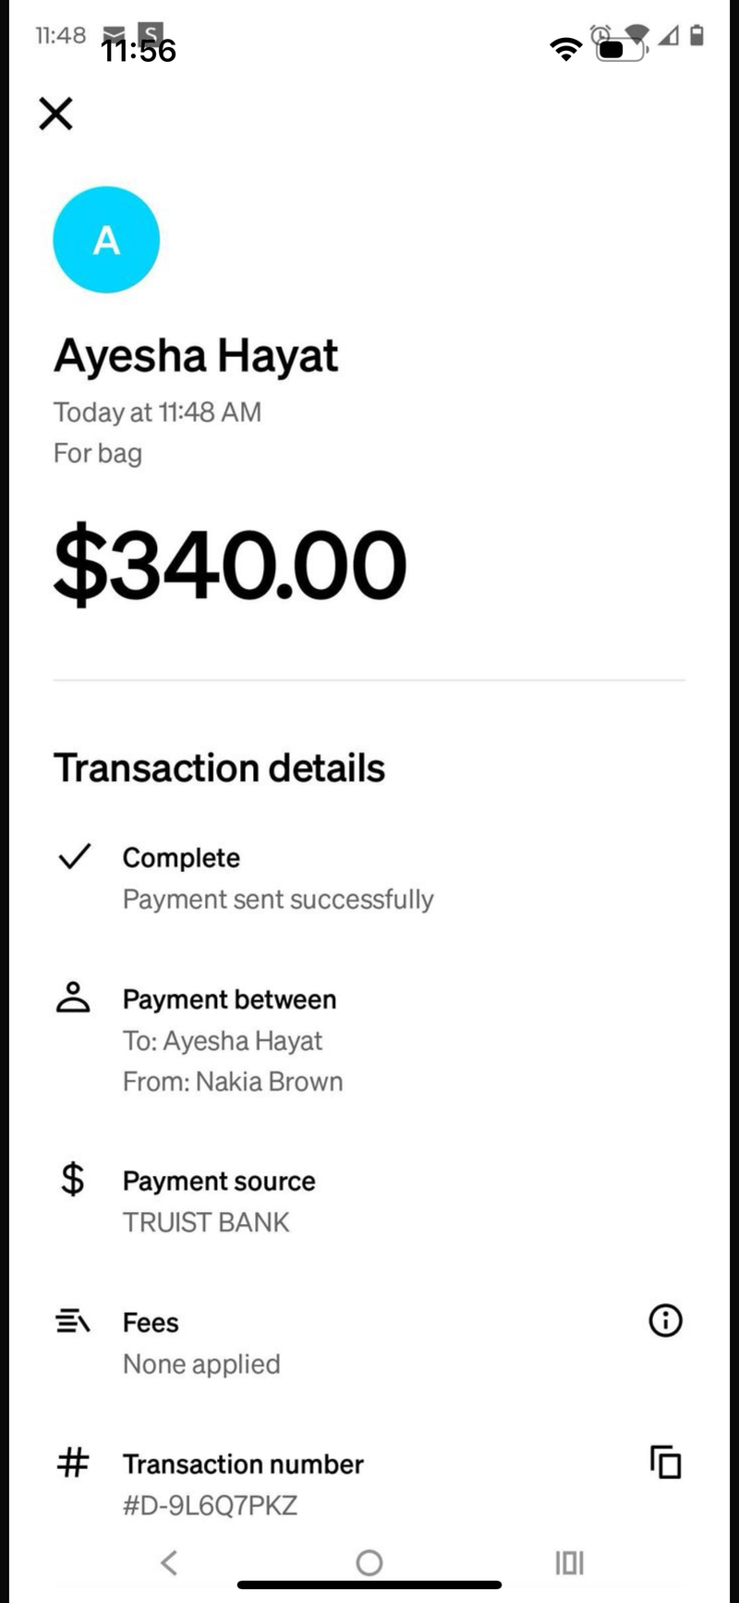Tap the Wi-Fi status bar icon
The width and height of the screenshot is (739, 1603).
point(564,47)
